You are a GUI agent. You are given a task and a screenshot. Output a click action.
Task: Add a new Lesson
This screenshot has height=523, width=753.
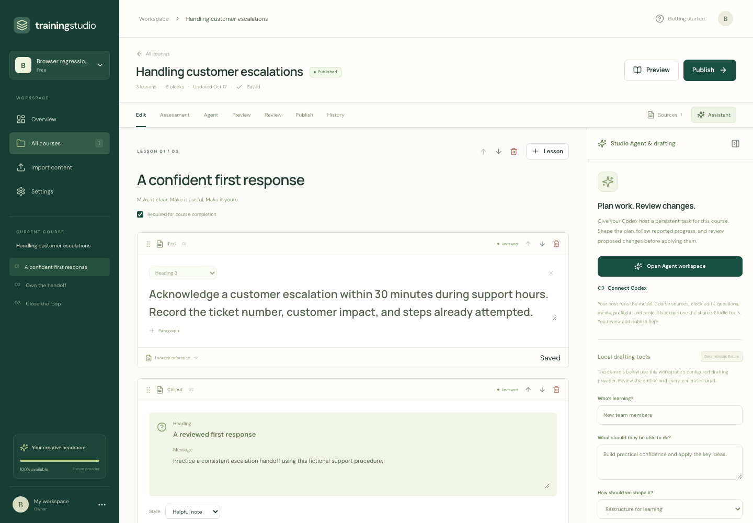tap(547, 152)
